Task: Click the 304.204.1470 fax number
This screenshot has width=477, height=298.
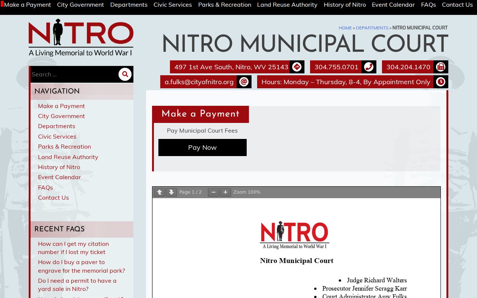Action: [x=408, y=67]
